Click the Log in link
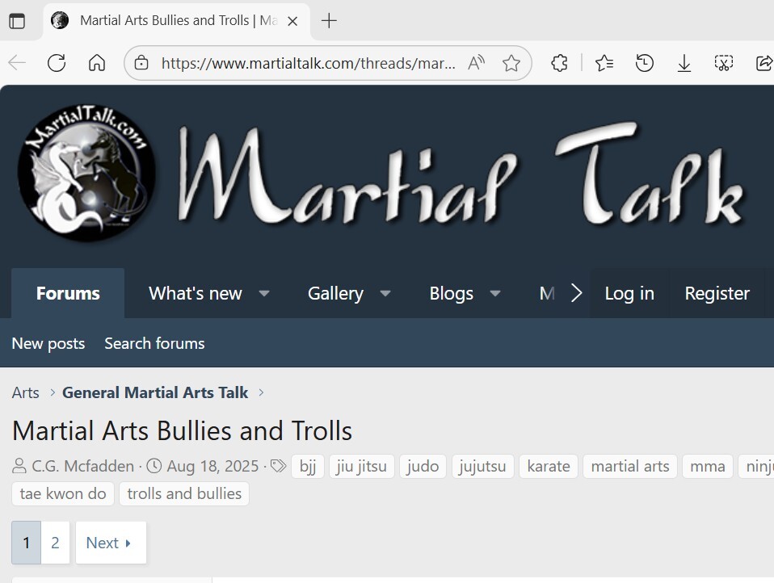 (x=629, y=294)
